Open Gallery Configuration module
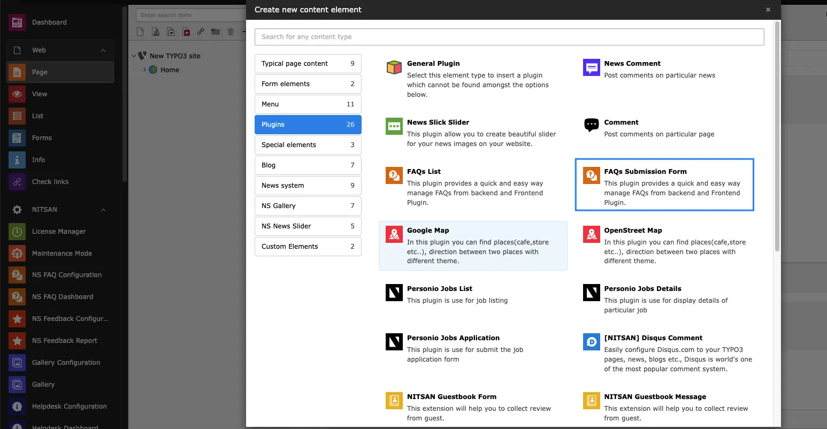Viewport: 827px width, 429px height. click(x=60, y=363)
